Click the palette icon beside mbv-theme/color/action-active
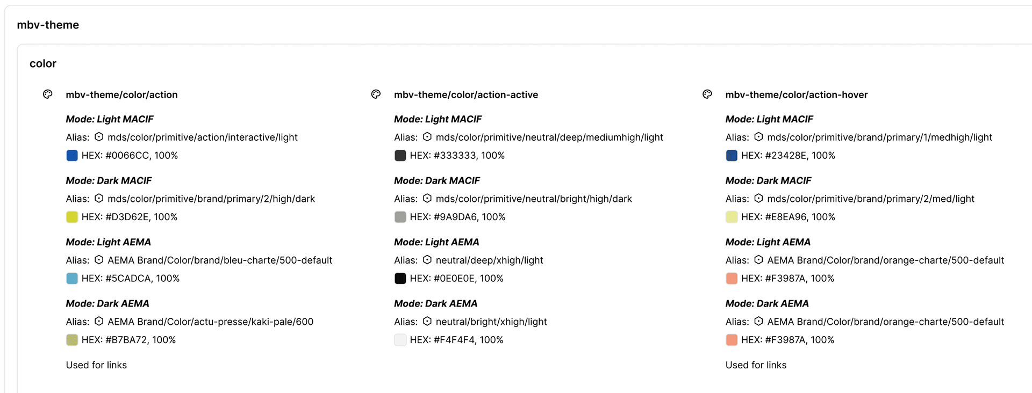 (x=376, y=94)
